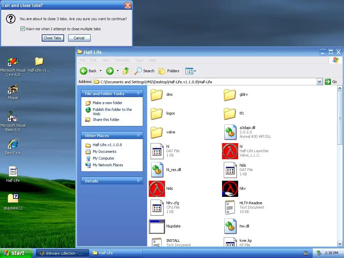This screenshot has height=258, width=344.
Task: Click the Half-Life taskbar button
Action: tap(116, 253)
